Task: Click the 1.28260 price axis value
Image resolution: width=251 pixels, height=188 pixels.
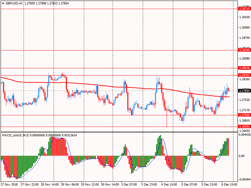Action: [244, 79]
